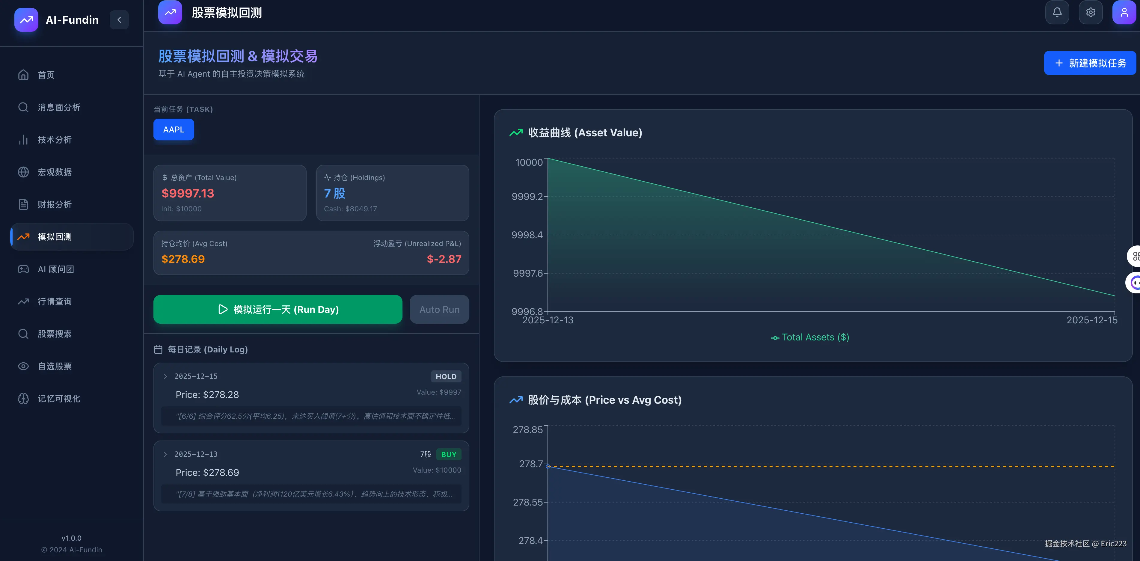The image size is (1140, 561).
Task: Toggle Auto Run mode
Action: tap(439, 309)
